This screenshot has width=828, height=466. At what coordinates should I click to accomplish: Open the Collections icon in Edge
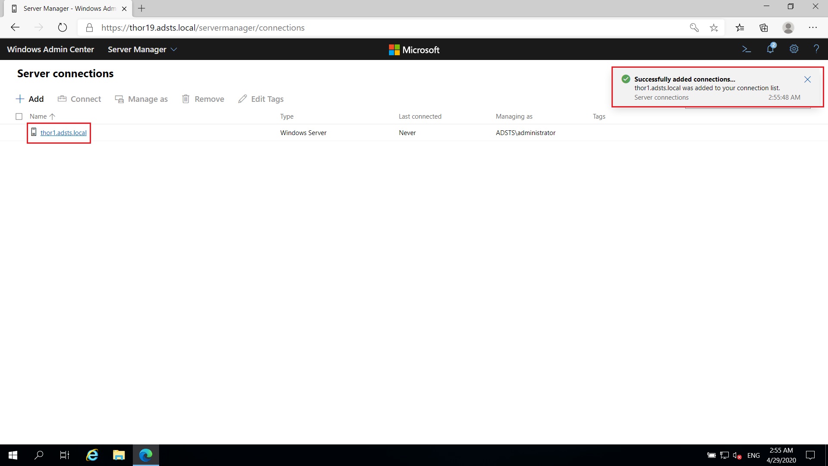[764, 28]
